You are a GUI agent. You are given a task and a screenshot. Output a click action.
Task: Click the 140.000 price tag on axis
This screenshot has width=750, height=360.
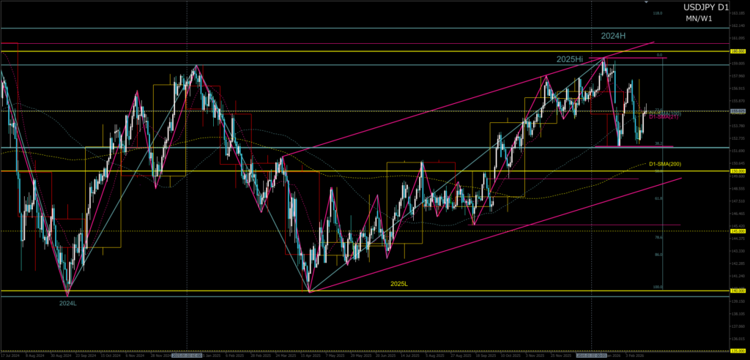tap(738, 290)
